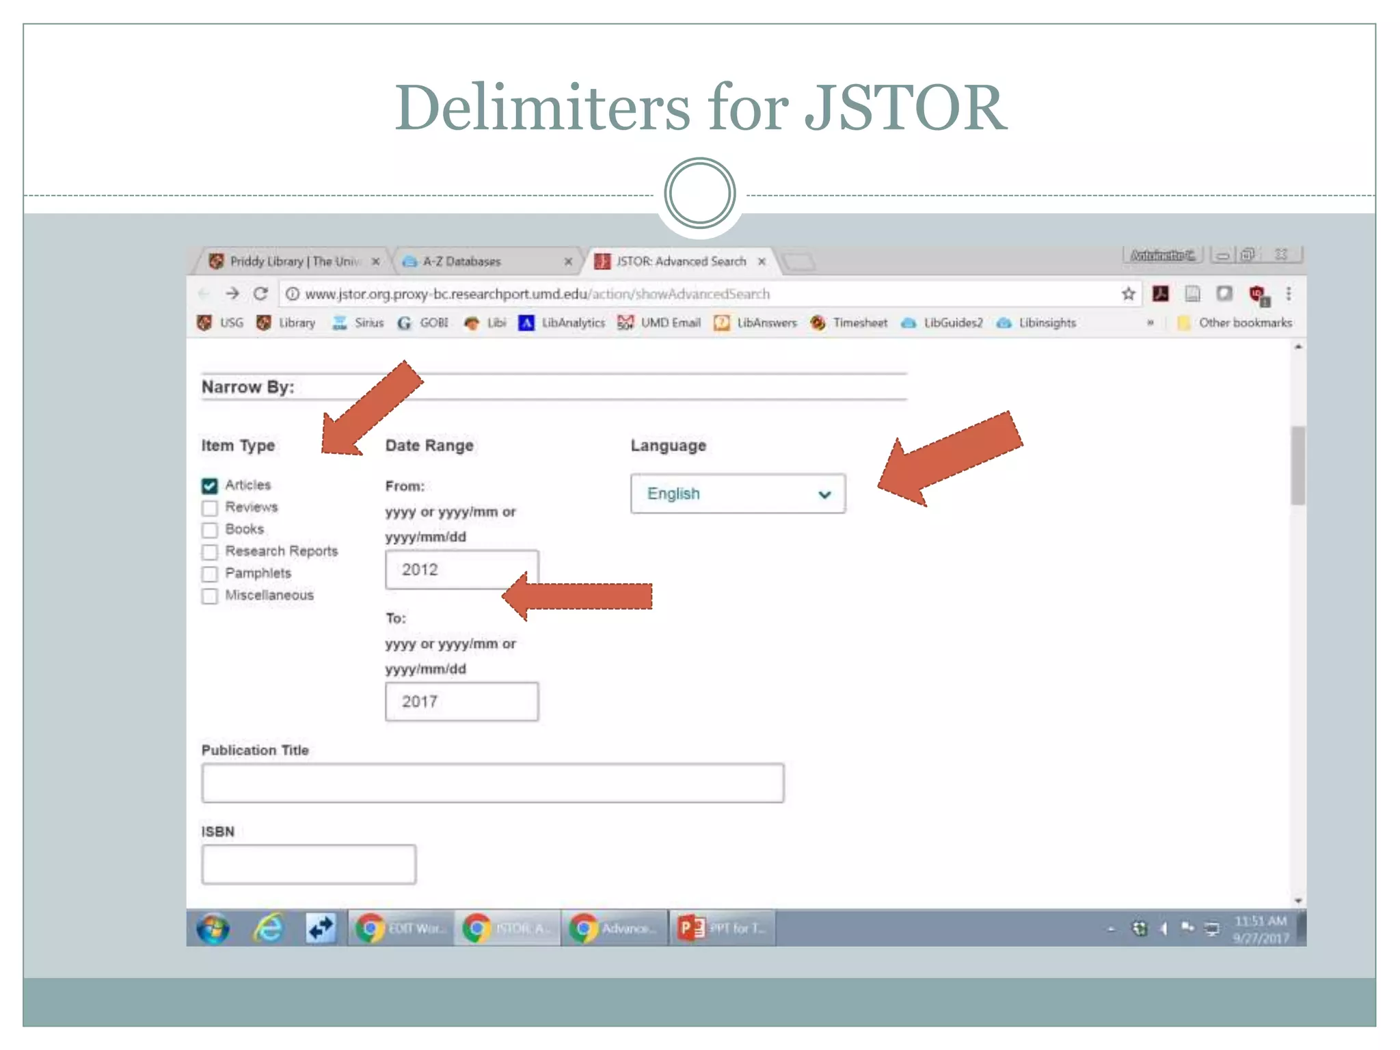Click the network icon in system tray
Screen dimensions: 1400x1050
(x=1211, y=928)
